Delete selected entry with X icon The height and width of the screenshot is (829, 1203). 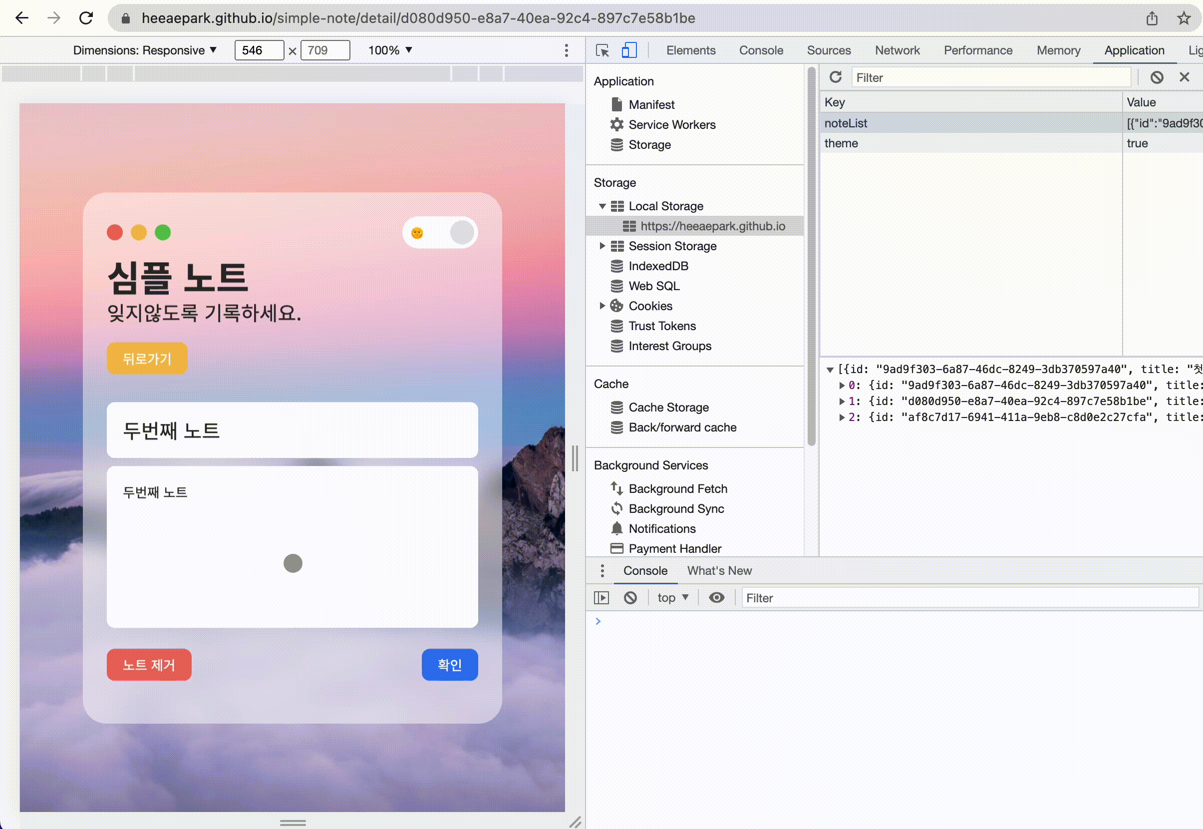[1184, 77]
